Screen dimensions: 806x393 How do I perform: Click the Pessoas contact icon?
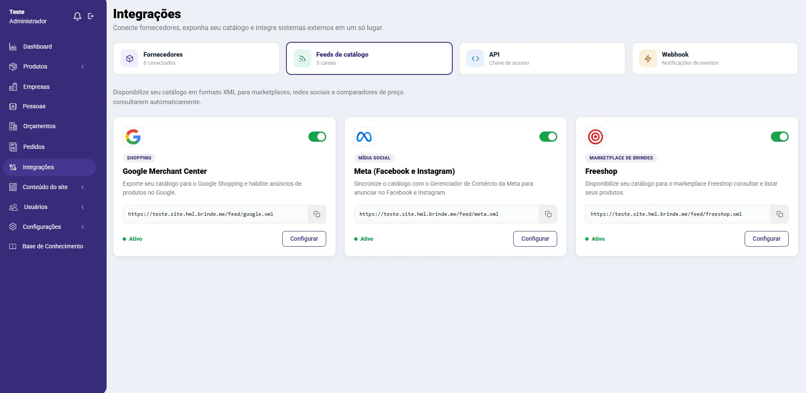tap(13, 106)
